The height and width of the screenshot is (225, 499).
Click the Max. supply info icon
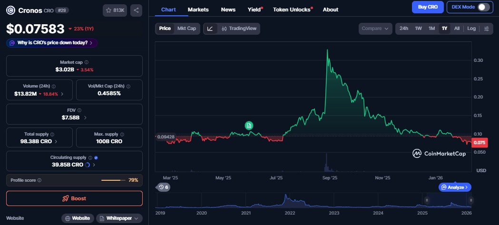(122, 134)
